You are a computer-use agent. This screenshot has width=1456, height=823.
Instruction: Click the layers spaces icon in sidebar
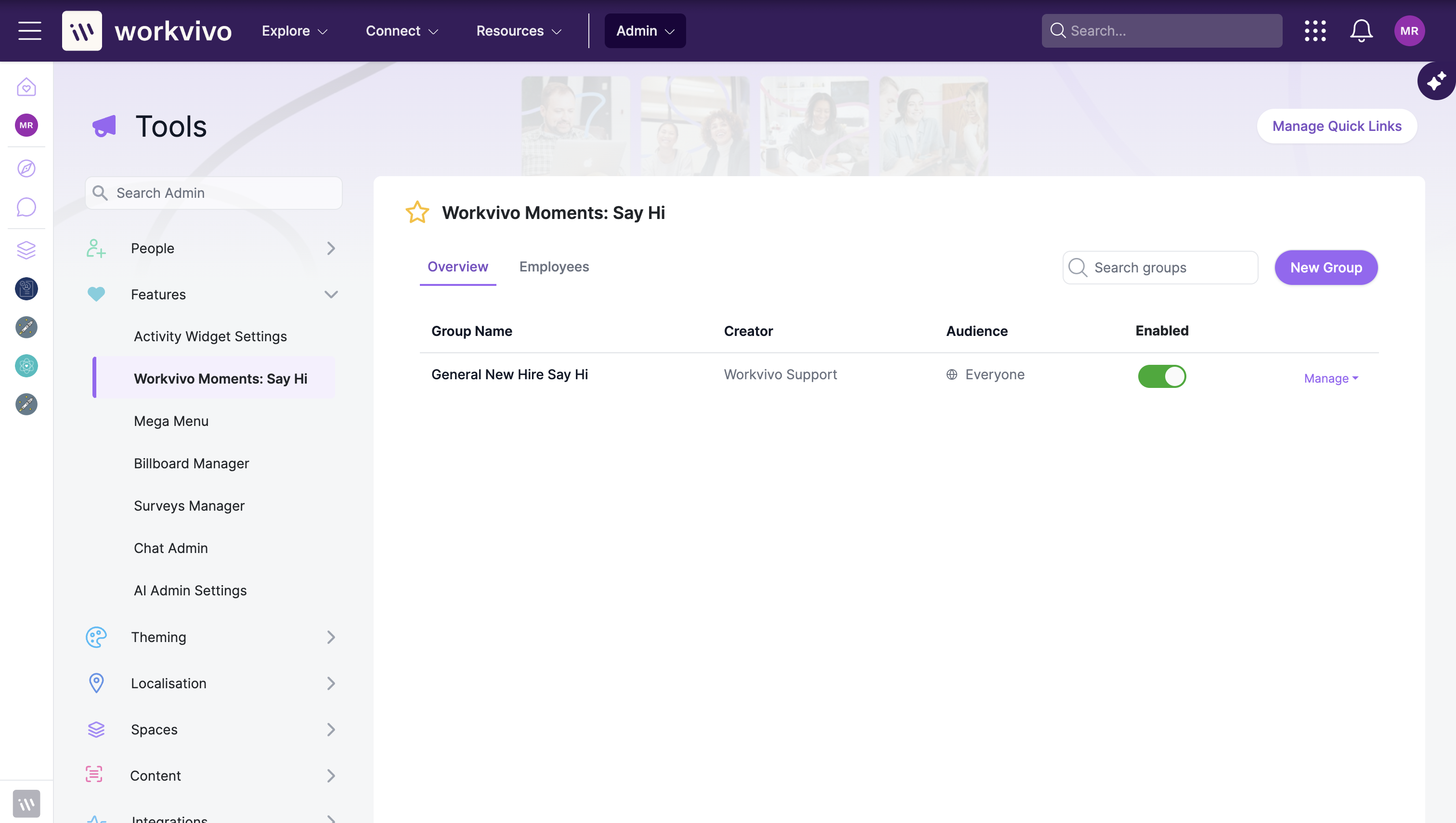26,249
